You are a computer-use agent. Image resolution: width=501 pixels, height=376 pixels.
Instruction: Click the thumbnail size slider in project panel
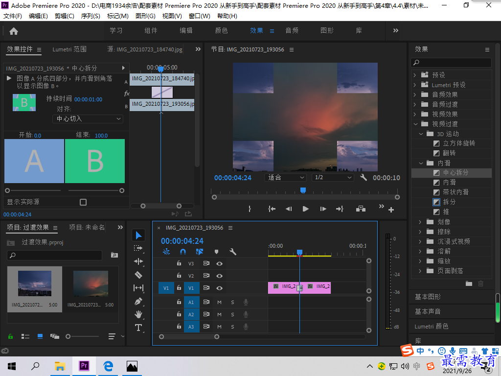(83, 336)
